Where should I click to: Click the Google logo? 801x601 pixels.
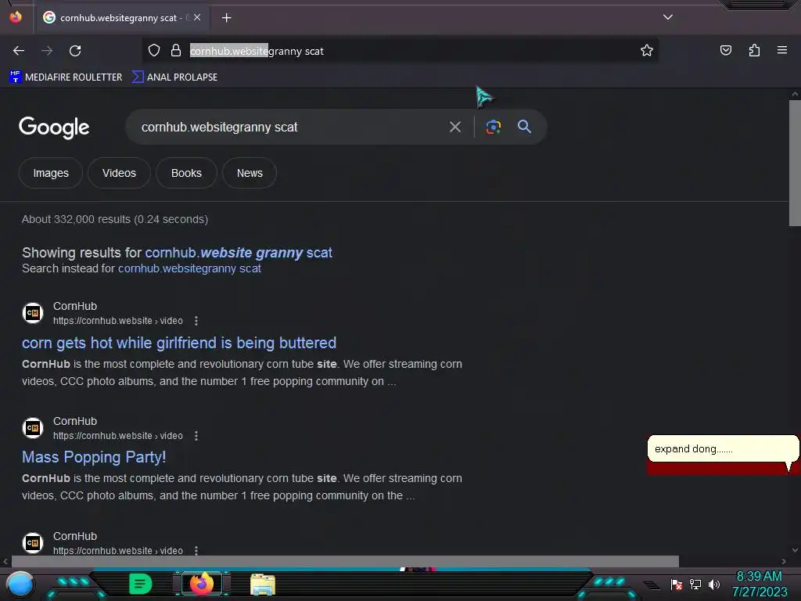coord(54,128)
